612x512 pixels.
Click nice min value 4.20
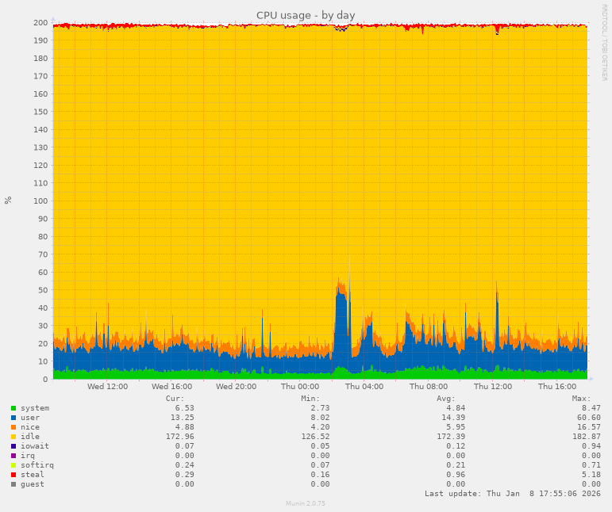click(320, 427)
